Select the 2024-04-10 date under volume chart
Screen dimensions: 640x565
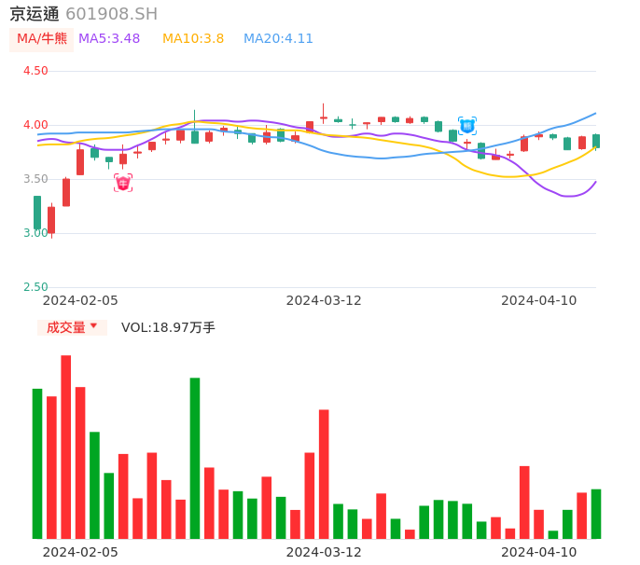[538, 552]
